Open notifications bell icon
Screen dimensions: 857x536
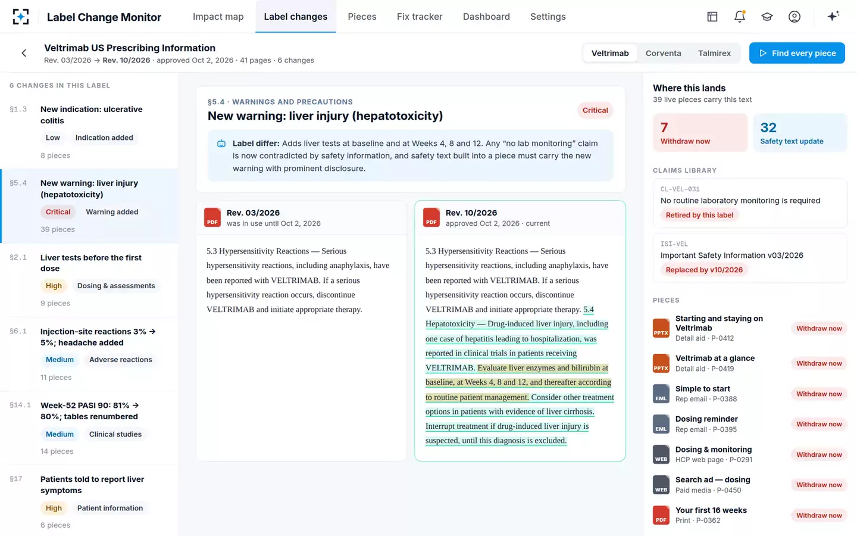(740, 17)
